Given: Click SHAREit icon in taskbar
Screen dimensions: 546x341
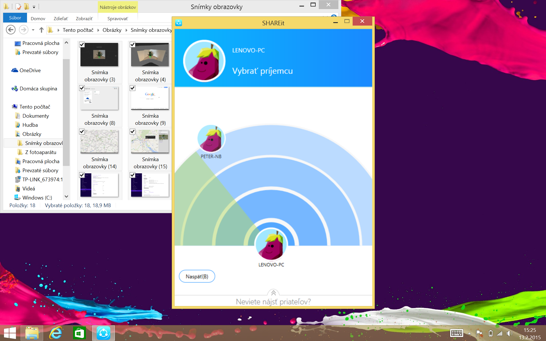Looking at the screenshot, I should tap(104, 333).
